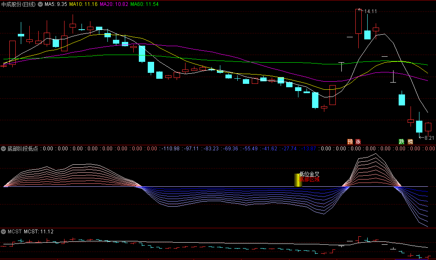Select the 14.11 high price marker
Image resolution: width=436 pixels, height=260 pixels.
point(370,11)
